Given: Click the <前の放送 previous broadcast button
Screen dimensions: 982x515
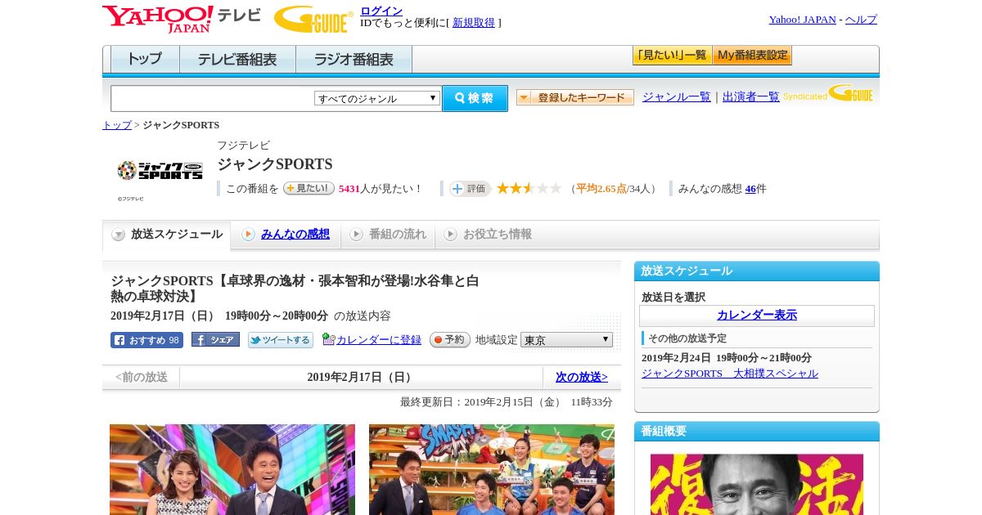Looking at the screenshot, I should [142, 377].
